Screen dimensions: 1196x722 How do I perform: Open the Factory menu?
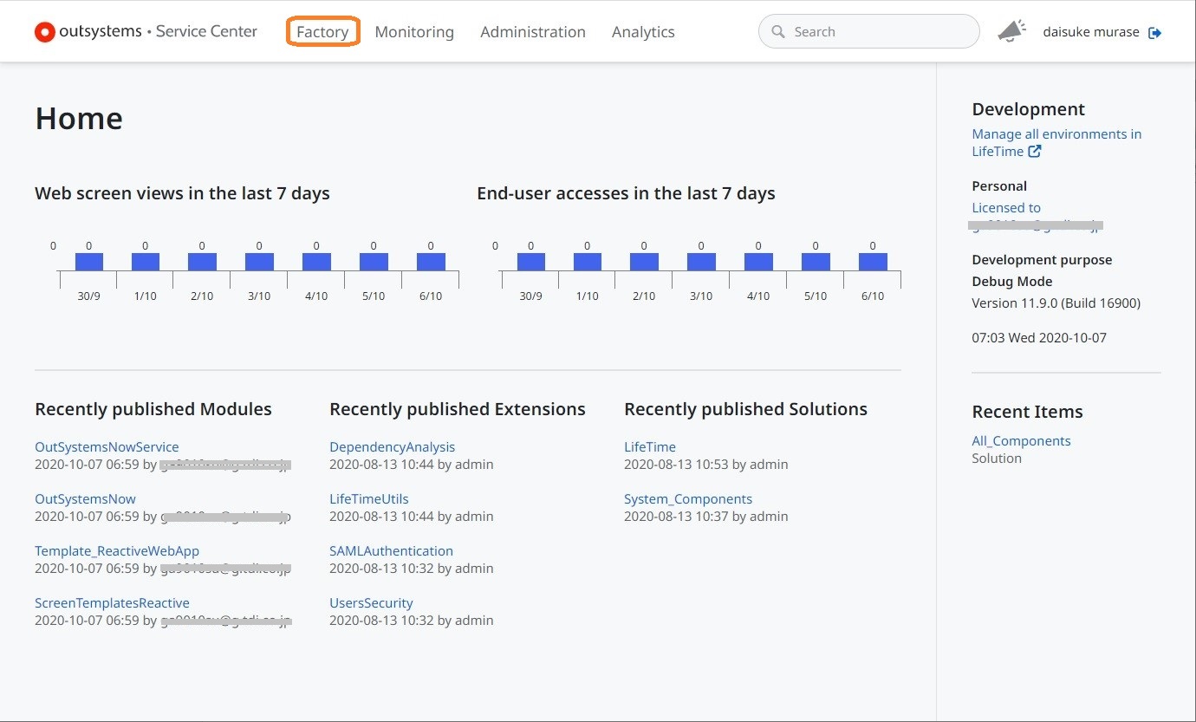[x=322, y=32]
